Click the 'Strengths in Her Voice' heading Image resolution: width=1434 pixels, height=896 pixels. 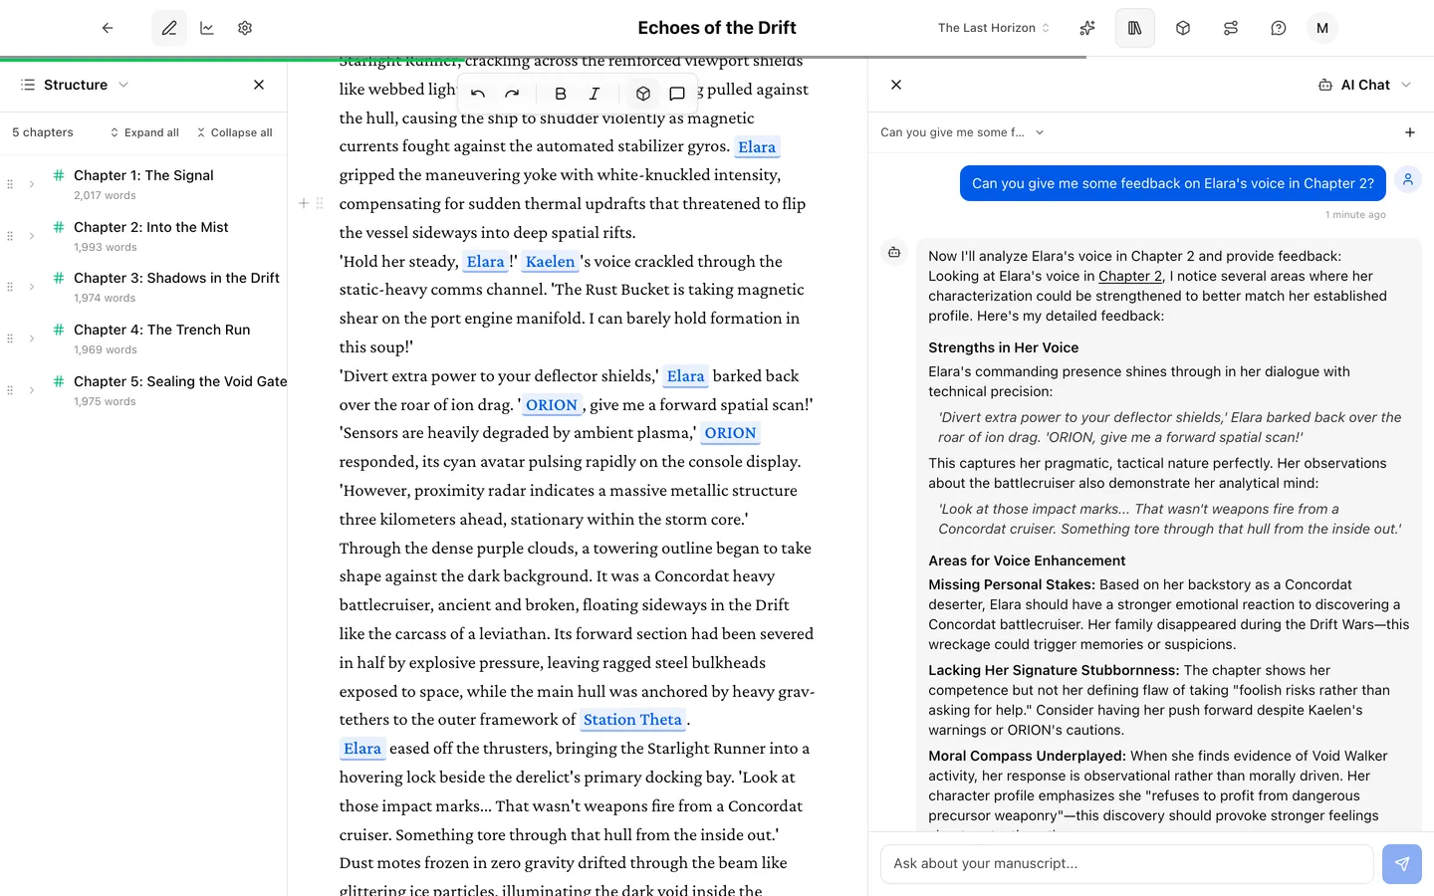pos(1004,347)
